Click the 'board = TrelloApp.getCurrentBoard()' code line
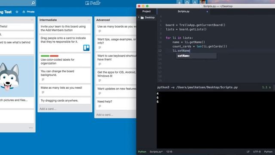The height and width of the screenshot is (155, 275). (x=196, y=25)
